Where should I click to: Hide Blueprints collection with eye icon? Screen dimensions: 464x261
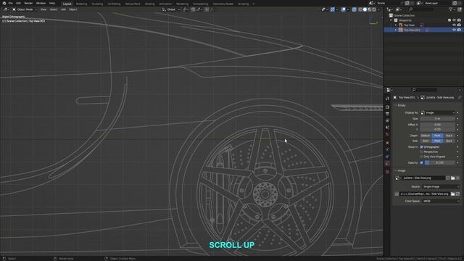point(455,20)
